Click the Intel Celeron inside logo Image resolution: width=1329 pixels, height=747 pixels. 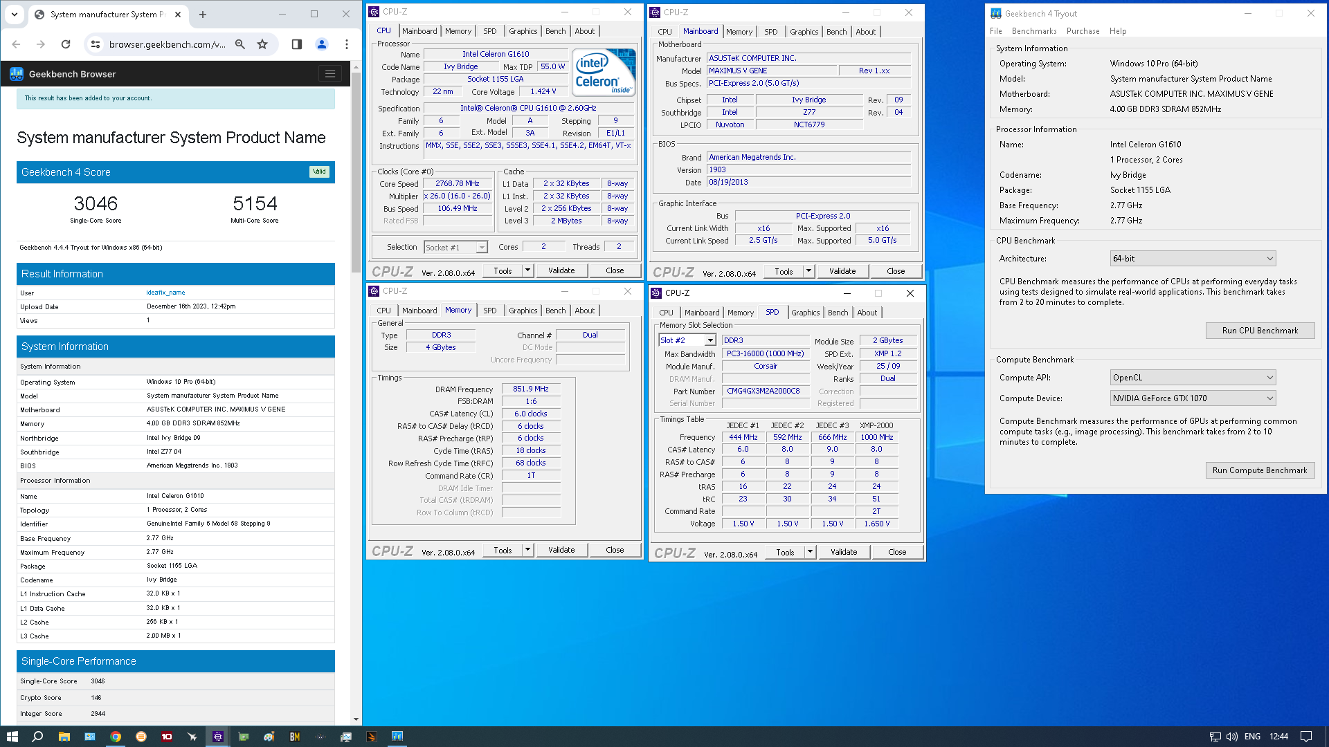(x=604, y=72)
